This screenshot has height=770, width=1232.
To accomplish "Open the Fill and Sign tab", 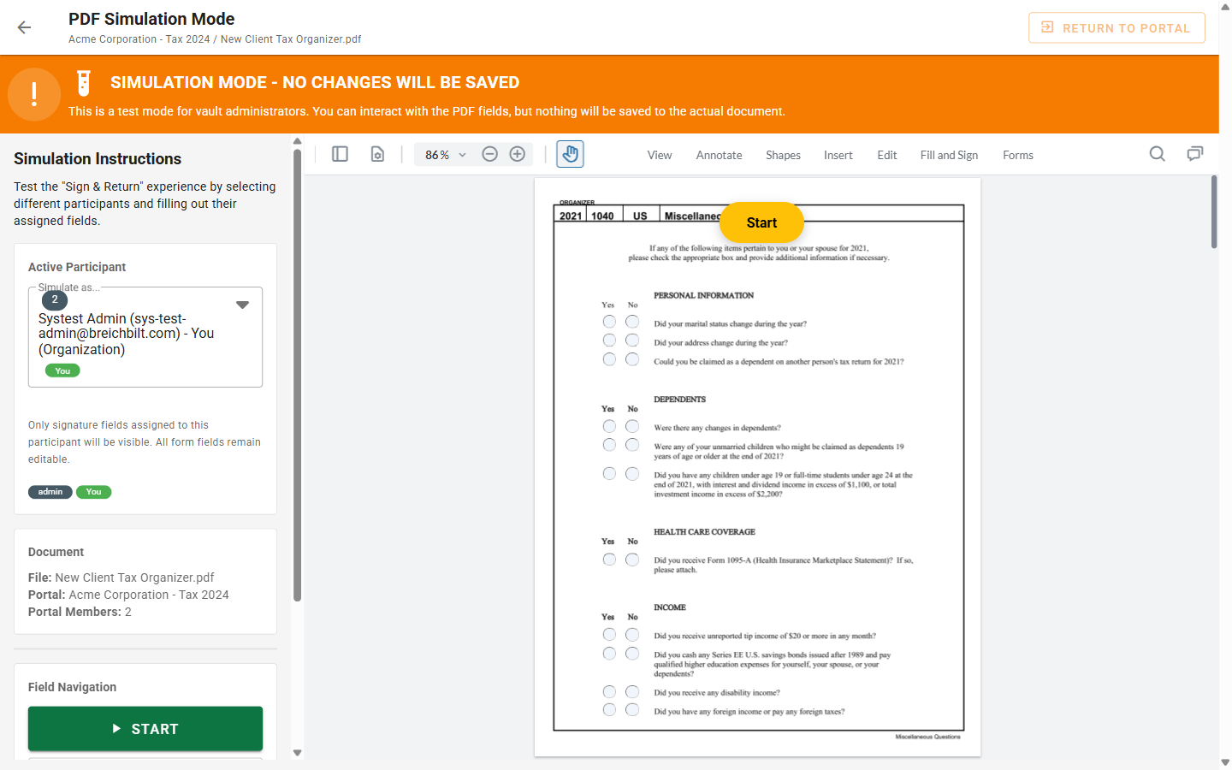I will click(949, 155).
